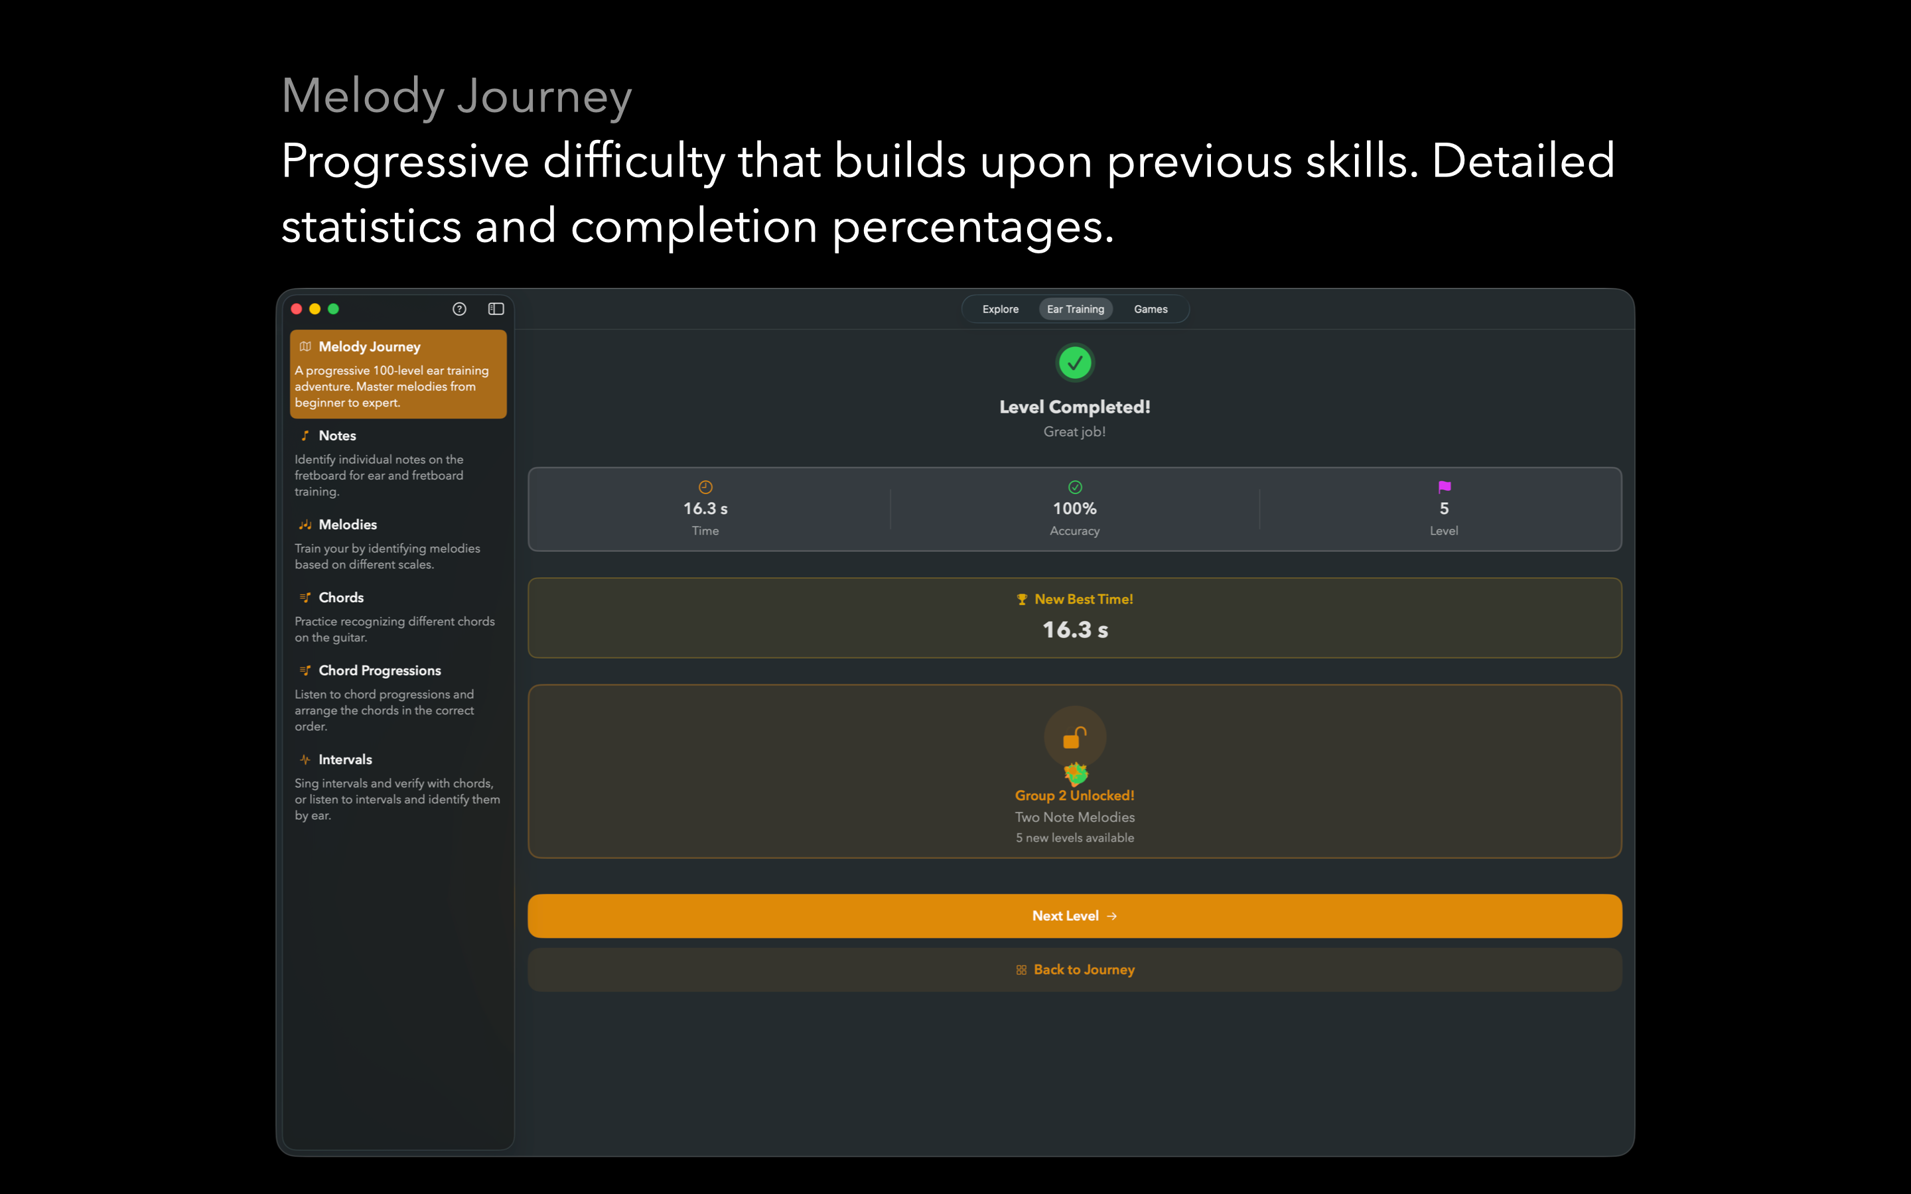The height and width of the screenshot is (1194, 1911).
Task: Click the Chords sidebar icon
Action: [x=306, y=598]
